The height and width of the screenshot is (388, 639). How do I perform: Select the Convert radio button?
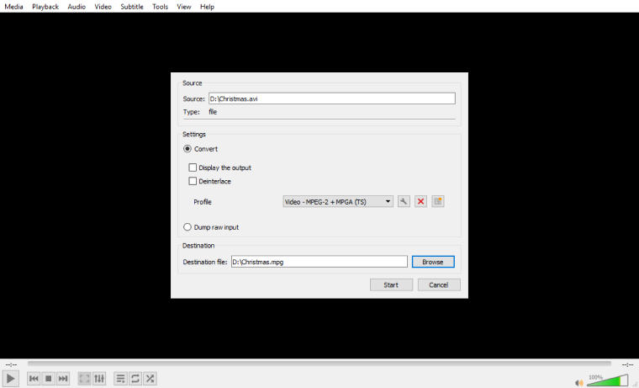[x=187, y=149]
